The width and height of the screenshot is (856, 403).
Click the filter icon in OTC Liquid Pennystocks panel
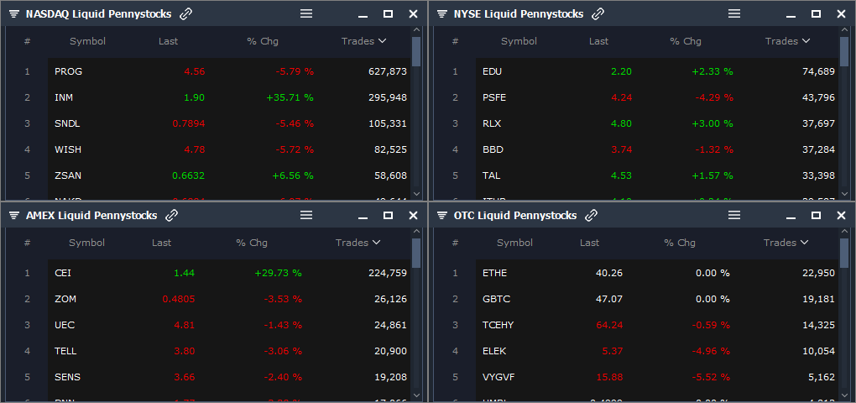(442, 216)
